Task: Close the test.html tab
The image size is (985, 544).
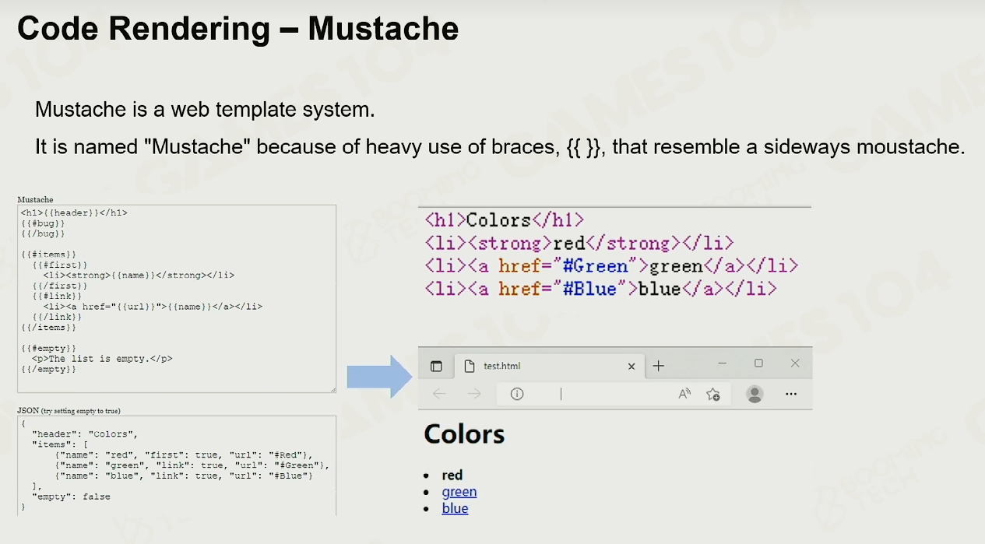Action: pos(631,366)
